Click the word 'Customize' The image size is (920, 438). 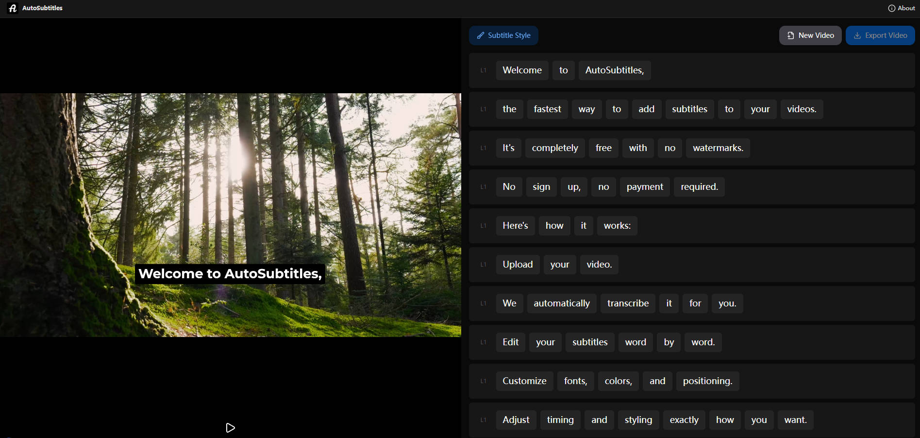[524, 381]
